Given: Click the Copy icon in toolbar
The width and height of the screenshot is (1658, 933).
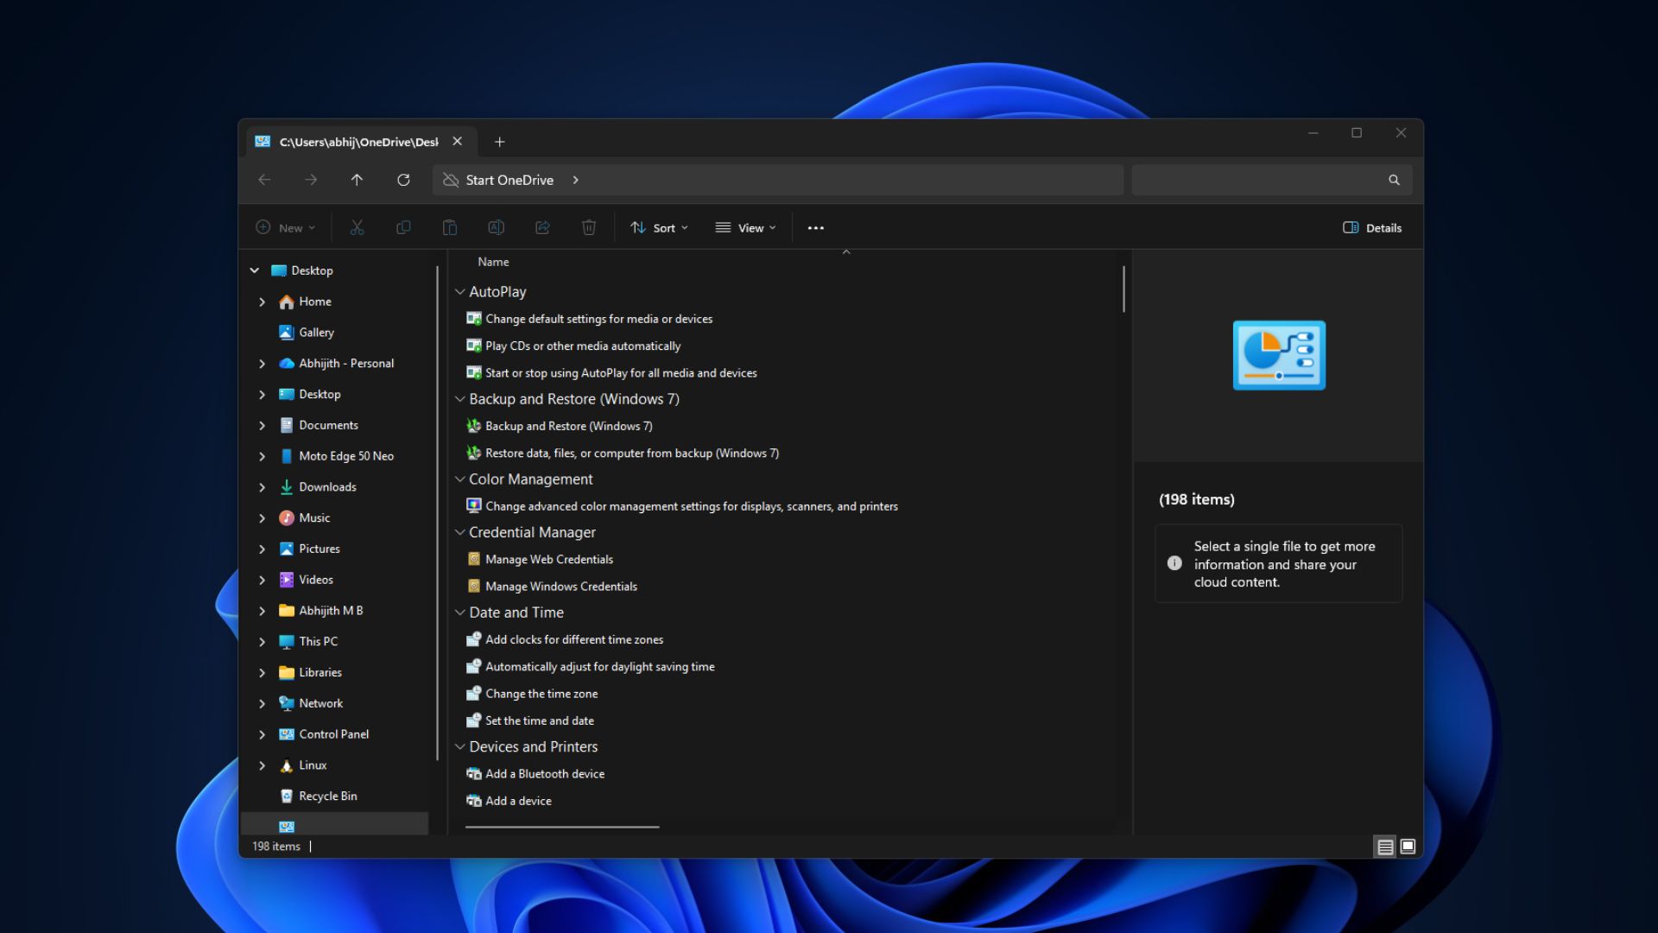Looking at the screenshot, I should pos(403,228).
